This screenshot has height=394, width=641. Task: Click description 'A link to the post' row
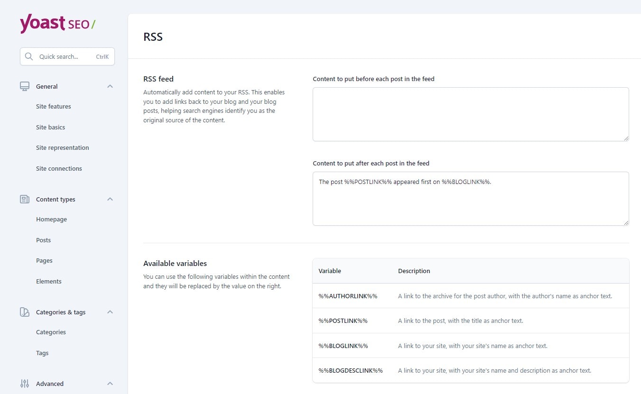(x=461, y=321)
